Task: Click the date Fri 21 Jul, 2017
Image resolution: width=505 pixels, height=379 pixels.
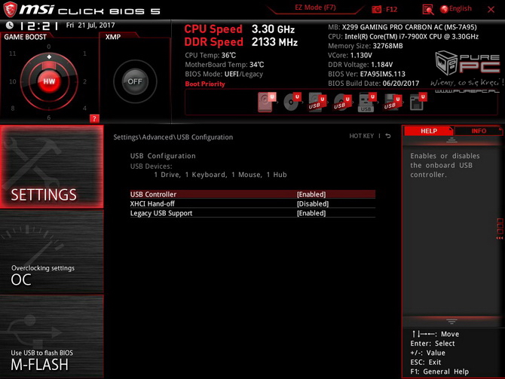Action: click(x=90, y=25)
